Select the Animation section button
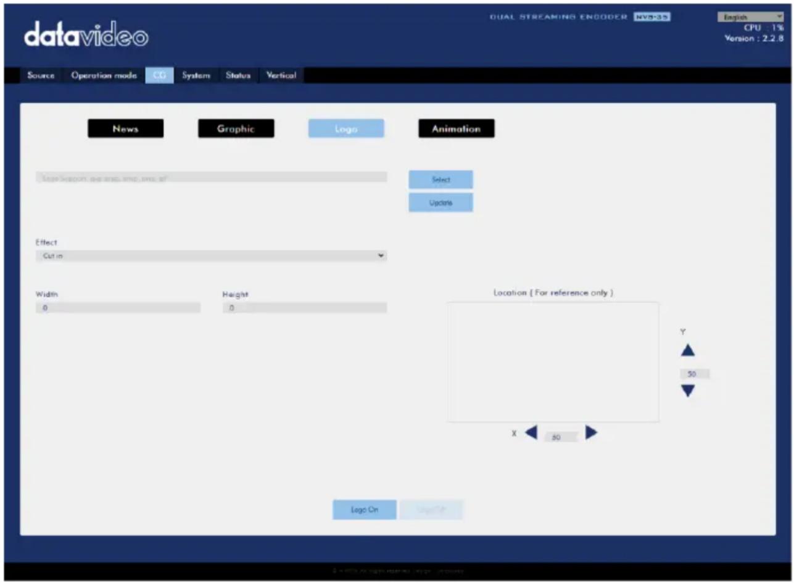The height and width of the screenshot is (583, 794). (x=456, y=128)
